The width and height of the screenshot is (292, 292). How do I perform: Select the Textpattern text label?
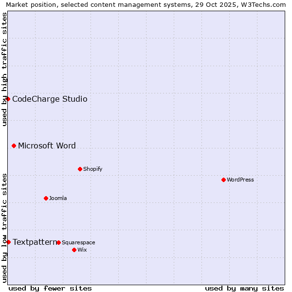tap(35, 242)
